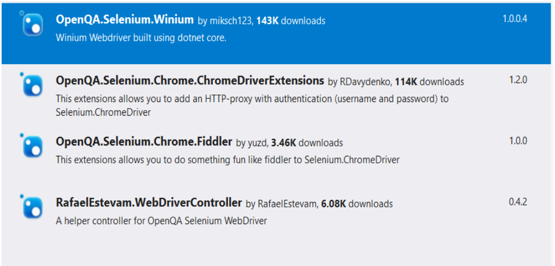Click author RafaelEstevam with 6.08K downloads
Screen dimensions: 555x266
click(319, 204)
